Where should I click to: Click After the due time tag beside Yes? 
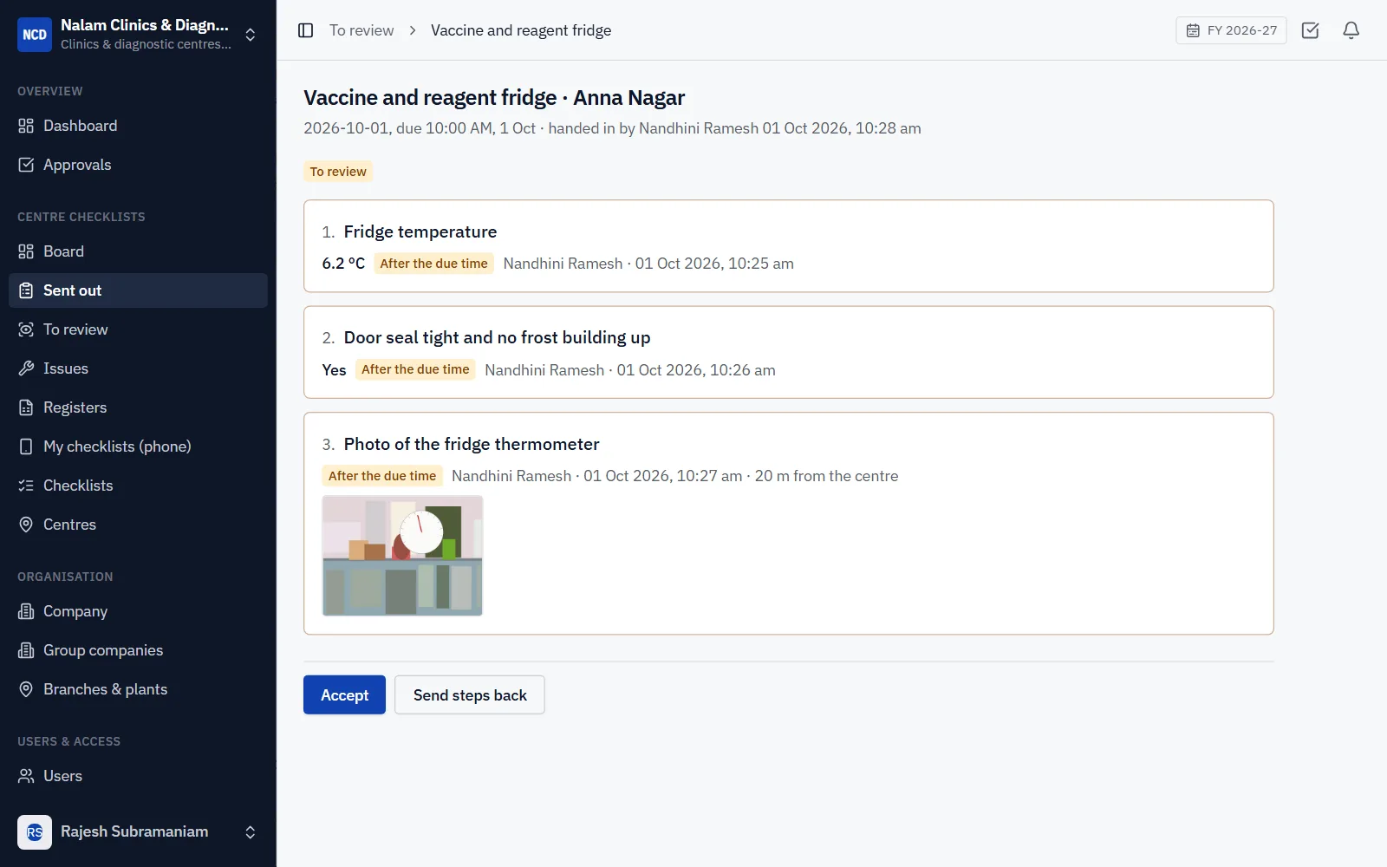pos(415,369)
